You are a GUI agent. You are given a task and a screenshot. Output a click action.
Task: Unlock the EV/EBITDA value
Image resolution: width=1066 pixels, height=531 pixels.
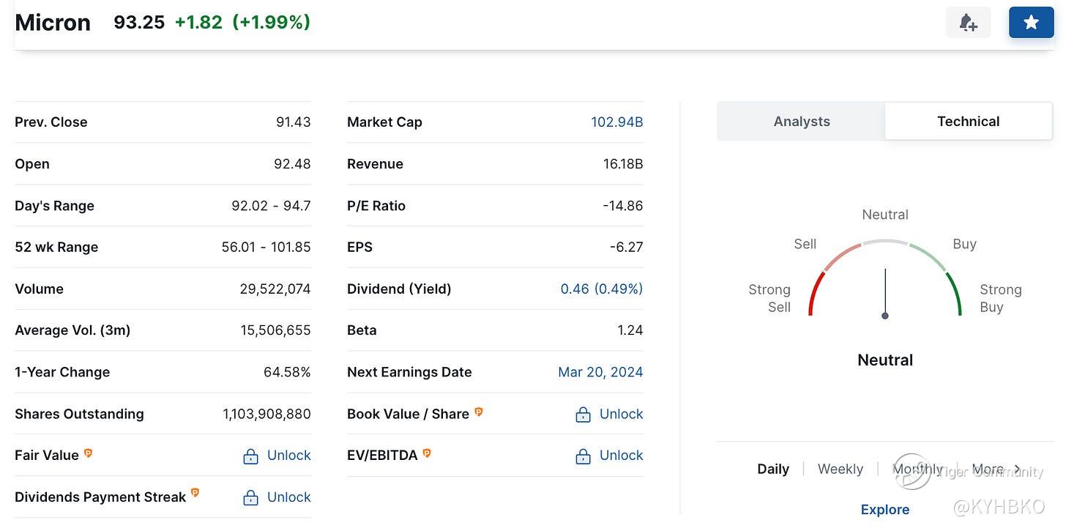click(622, 456)
